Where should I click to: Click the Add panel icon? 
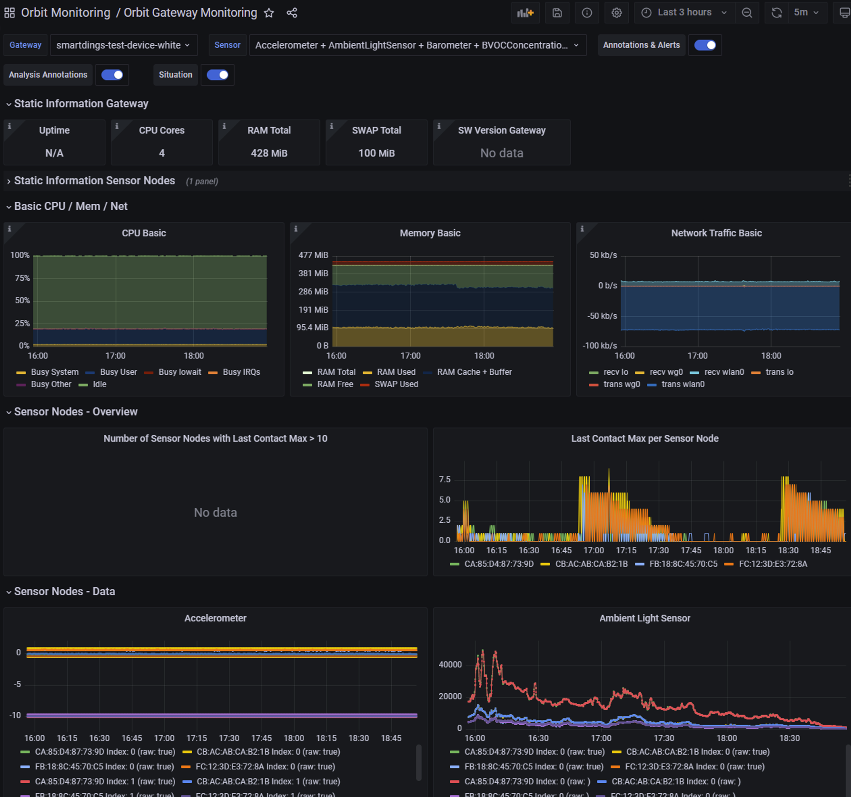point(525,13)
